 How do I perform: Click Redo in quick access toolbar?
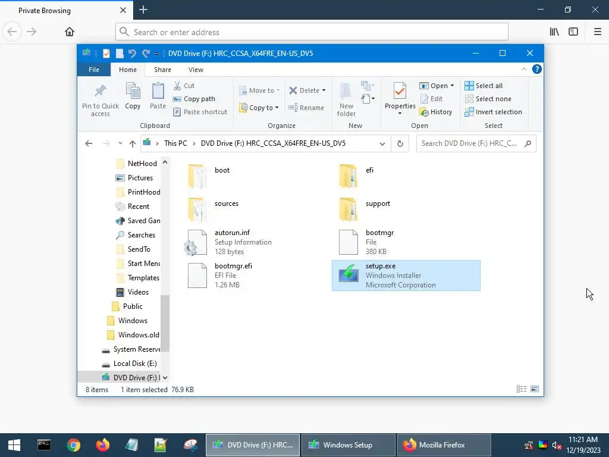146,53
